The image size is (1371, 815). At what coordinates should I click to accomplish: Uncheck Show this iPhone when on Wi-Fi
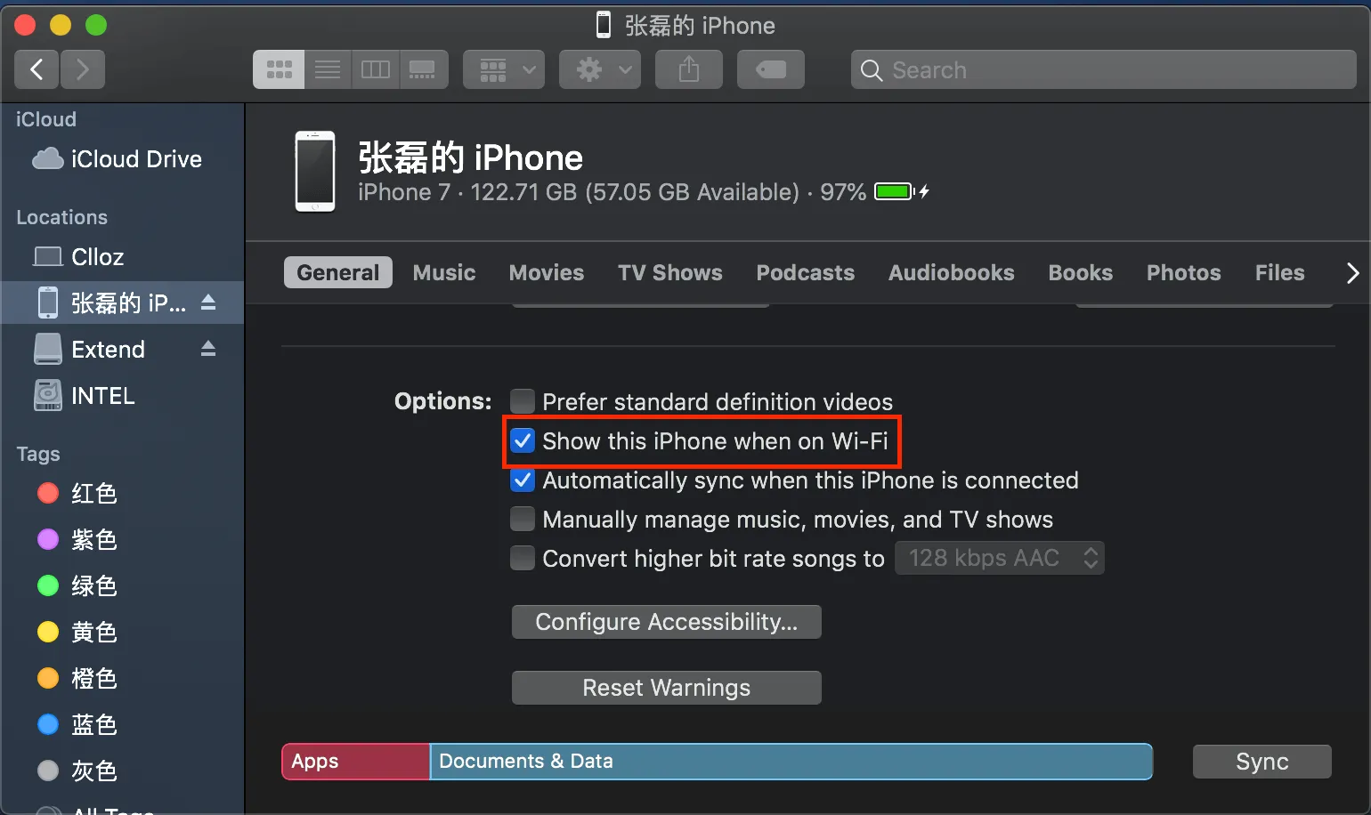point(523,440)
